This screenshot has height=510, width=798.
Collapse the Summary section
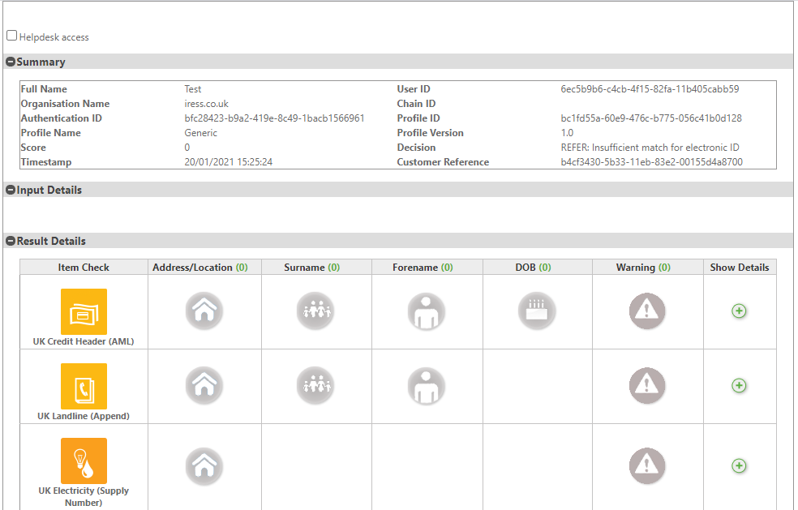pos(9,62)
